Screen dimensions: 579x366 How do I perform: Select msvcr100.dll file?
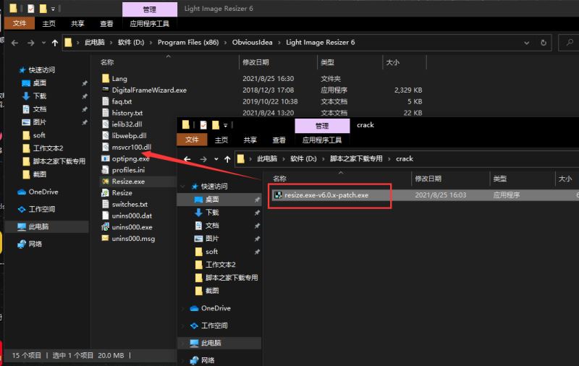click(126, 148)
